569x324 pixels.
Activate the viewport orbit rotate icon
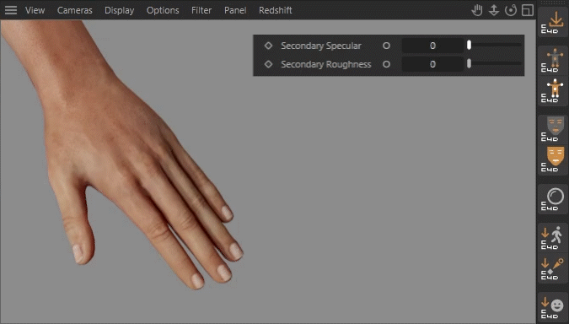(511, 10)
